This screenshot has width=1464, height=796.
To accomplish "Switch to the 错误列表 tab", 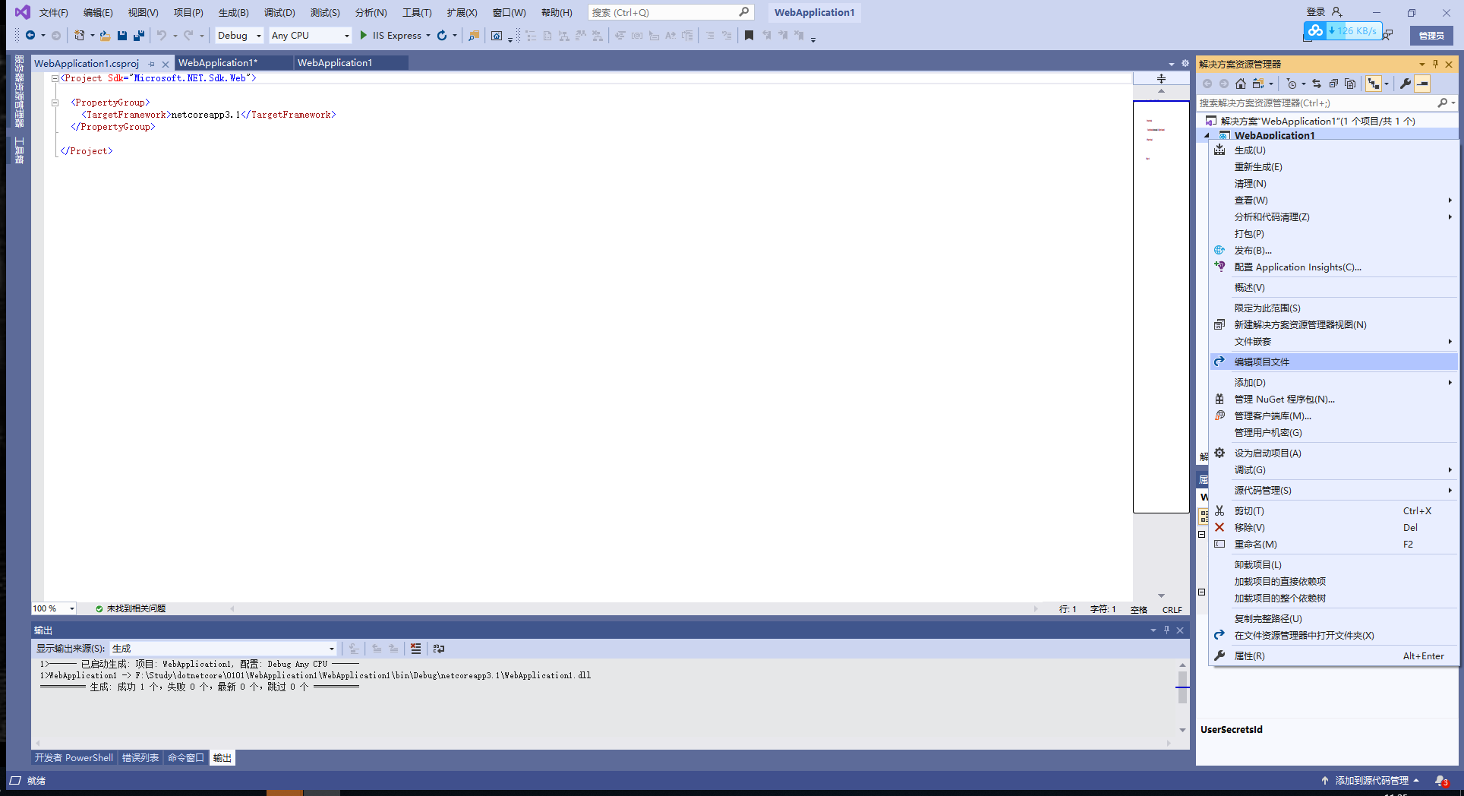I will [x=140, y=757].
